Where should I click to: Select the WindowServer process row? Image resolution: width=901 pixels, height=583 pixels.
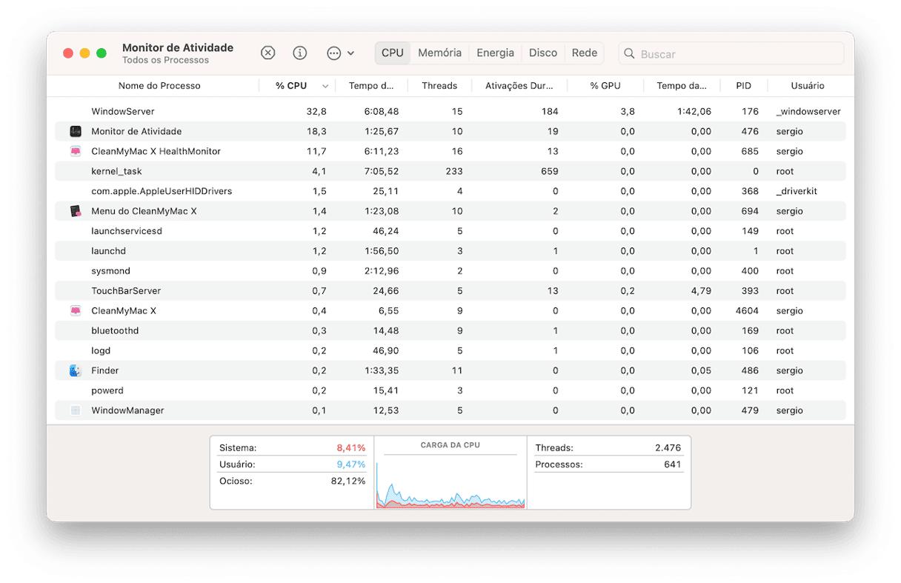click(x=450, y=111)
